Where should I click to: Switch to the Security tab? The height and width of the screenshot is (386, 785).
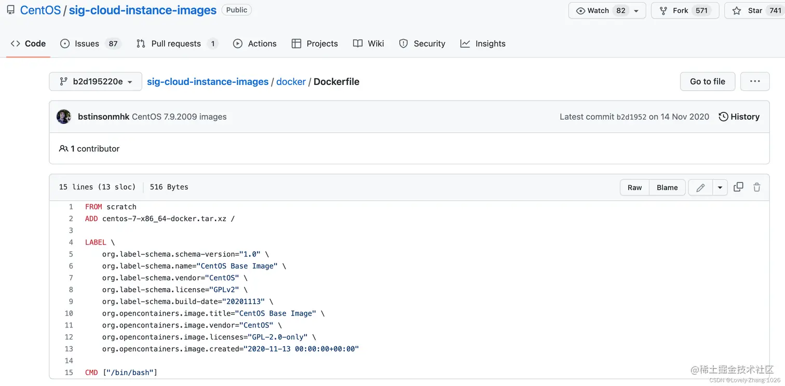(422, 44)
